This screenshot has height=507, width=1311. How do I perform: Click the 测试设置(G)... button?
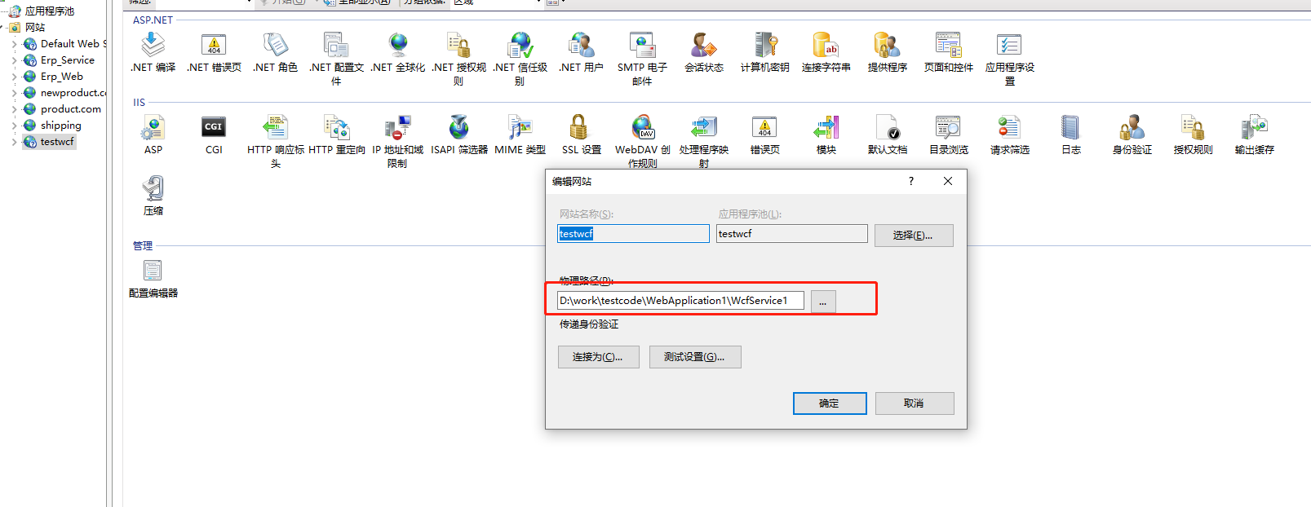click(x=695, y=357)
